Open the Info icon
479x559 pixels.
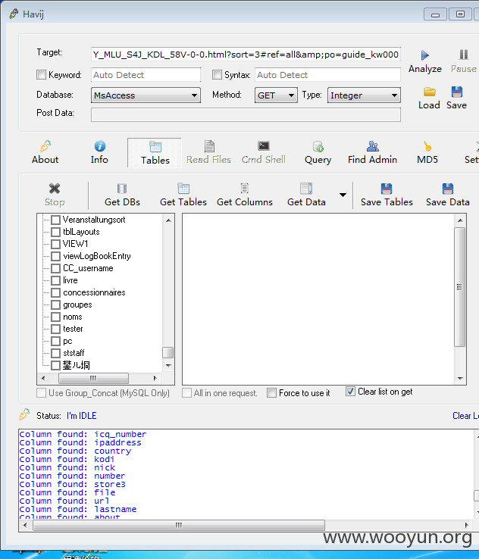[x=99, y=146]
